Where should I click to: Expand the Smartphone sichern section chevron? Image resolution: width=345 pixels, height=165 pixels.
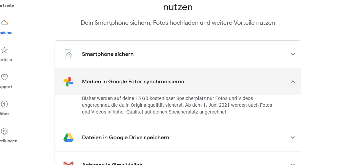pos(292,54)
